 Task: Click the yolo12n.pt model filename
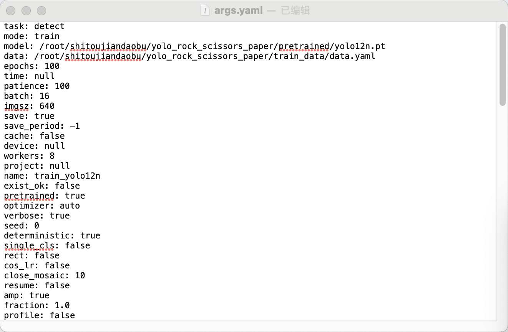click(x=360, y=46)
